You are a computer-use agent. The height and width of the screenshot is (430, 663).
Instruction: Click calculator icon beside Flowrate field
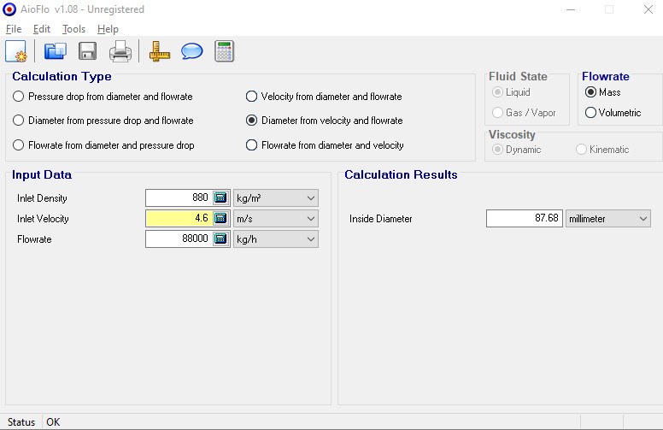(x=220, y=239)
